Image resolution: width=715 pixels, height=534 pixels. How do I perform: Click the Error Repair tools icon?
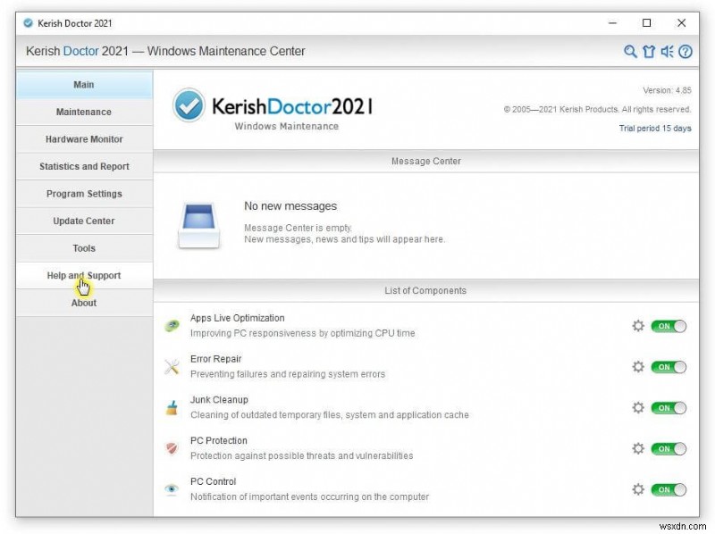172,367
